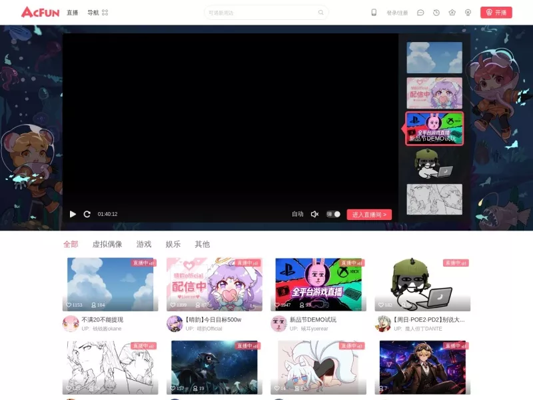Screen dimensions: 533x400
Task: Focus the site search input field
Action: click(262, 13)
